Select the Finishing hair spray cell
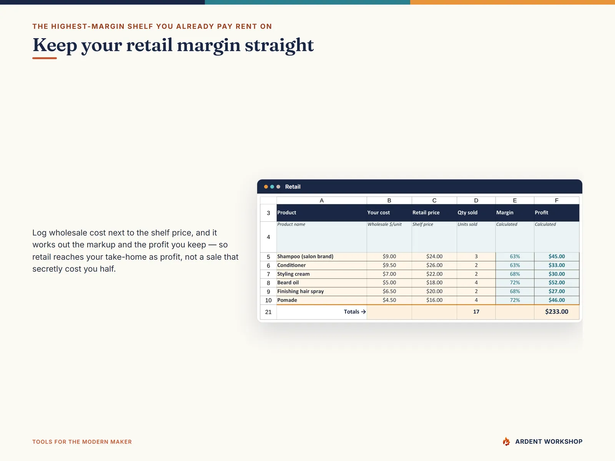The height and width of the screenshot is (461, 615). point(322,292)
